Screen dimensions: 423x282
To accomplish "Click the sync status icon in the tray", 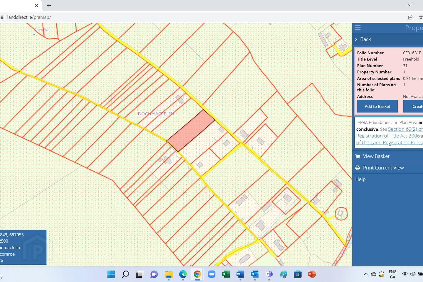I will [382, 274].
